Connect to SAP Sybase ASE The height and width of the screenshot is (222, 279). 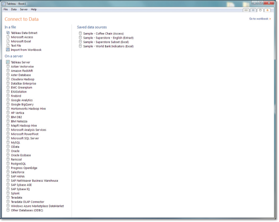21,185
